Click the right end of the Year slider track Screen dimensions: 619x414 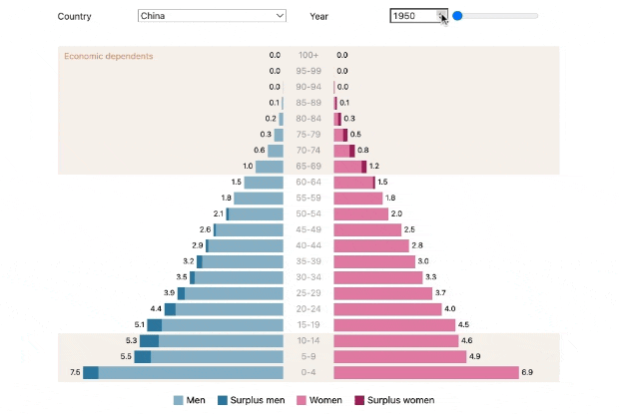tap(535, 16)
